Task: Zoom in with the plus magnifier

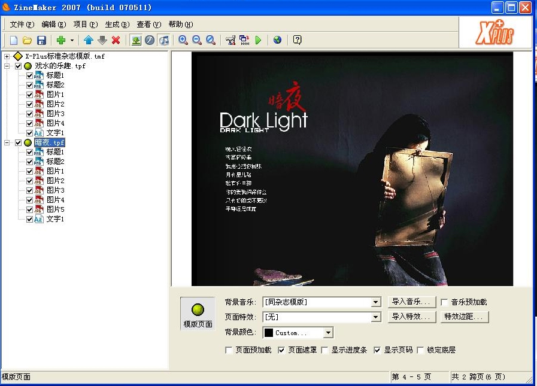Action: point(183,41)
